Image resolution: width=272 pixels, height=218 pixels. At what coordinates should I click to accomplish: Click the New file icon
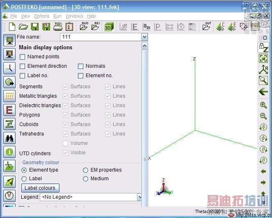[x=12, y=27]
